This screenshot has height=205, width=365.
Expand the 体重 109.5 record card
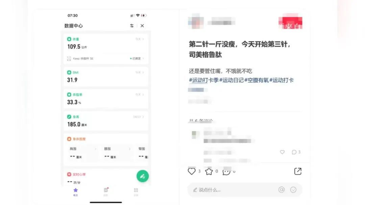pyautogui.click(x=106, y=49)
